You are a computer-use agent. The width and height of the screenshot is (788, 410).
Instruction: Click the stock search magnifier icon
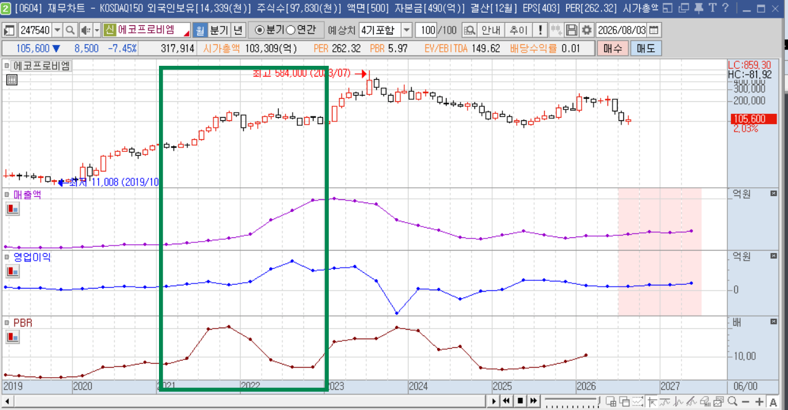click(x=70, y=30)
